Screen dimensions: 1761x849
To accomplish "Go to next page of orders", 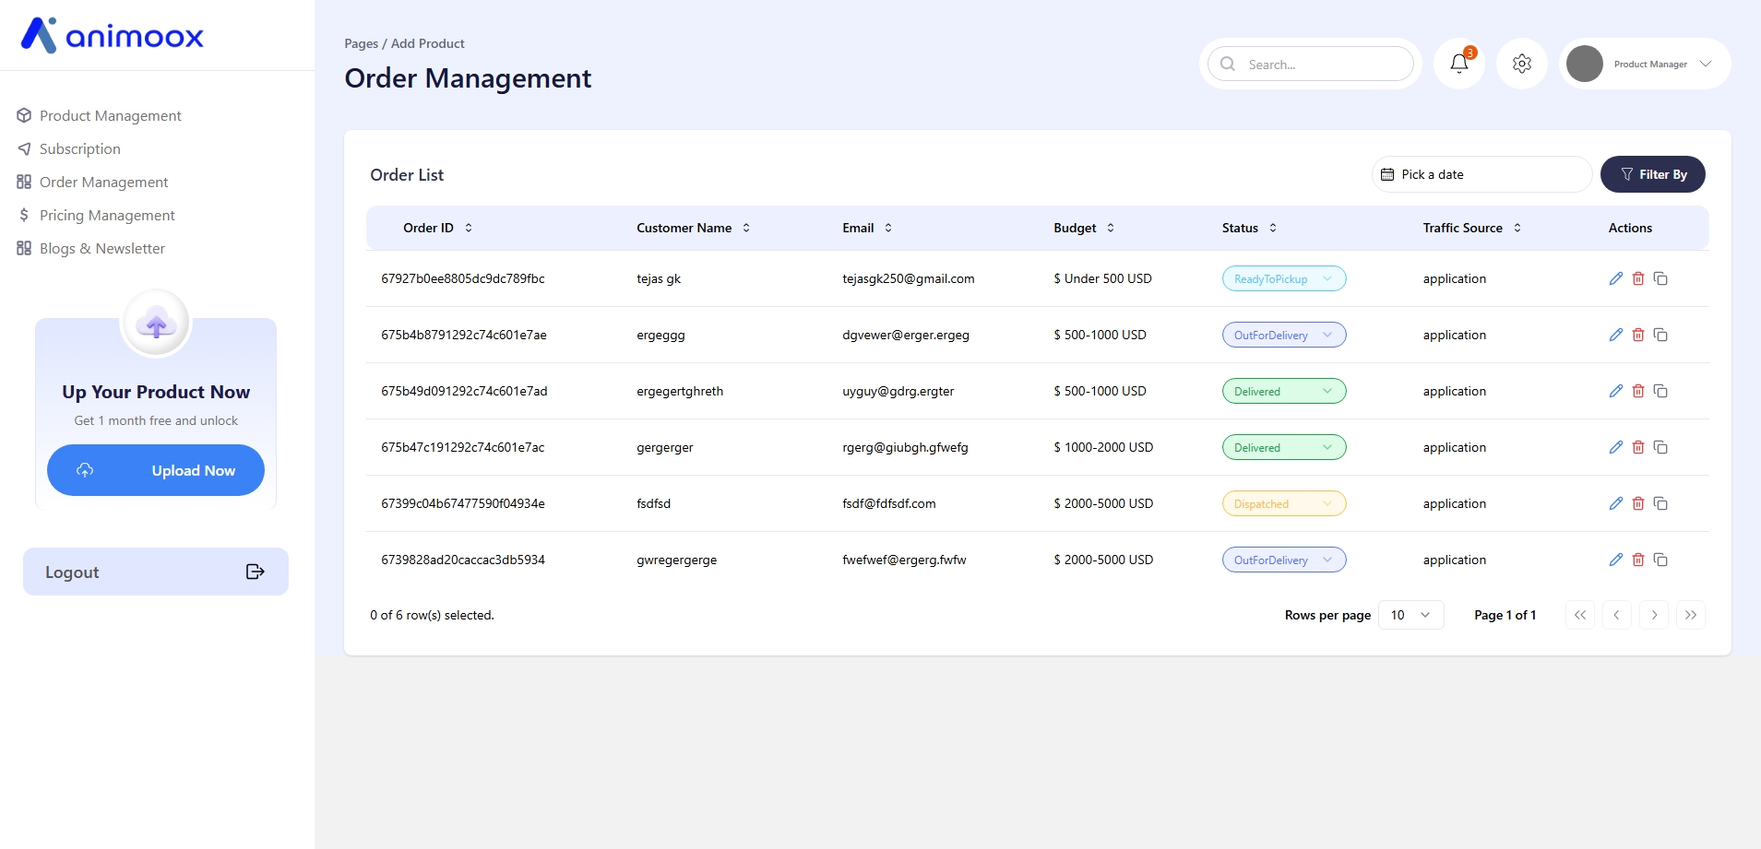I will [x=1654, y=615].
